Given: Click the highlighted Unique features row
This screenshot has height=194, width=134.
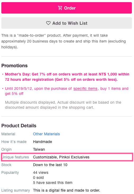Looking at the screenshot, I should pyautogui.click(x=67, y=157).
